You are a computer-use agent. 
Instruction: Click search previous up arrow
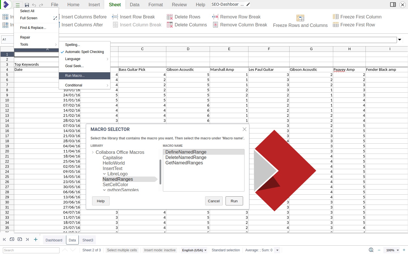[x=65, y=250]
